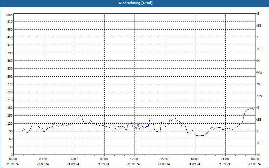Select the 30 y-axis tick label
This screenshot has width=269, height=168.
tap(11, 147)
